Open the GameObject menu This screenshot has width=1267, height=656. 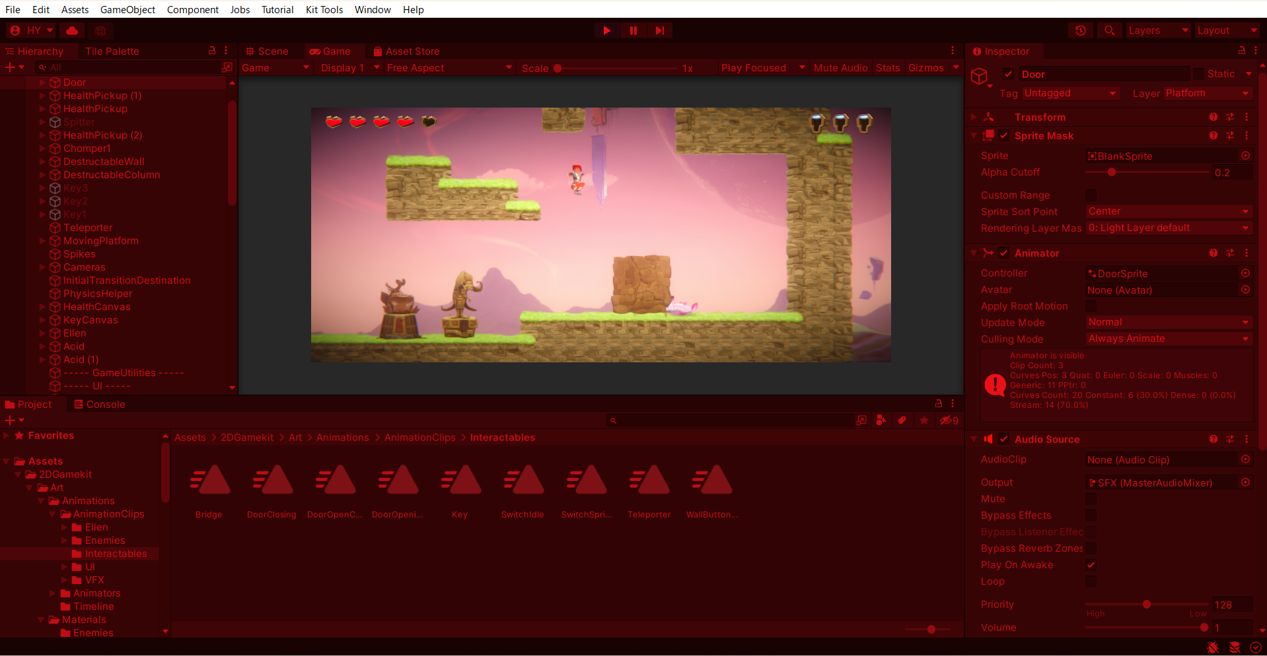(x=127, y=9)
